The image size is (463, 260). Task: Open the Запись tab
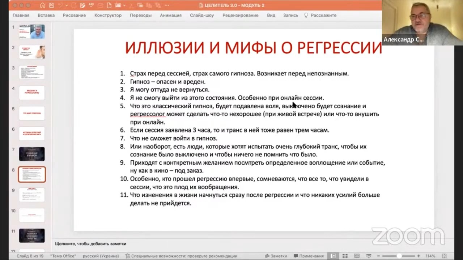[291, 15]
